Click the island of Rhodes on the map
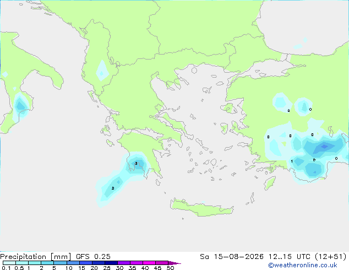 point(270,183)
